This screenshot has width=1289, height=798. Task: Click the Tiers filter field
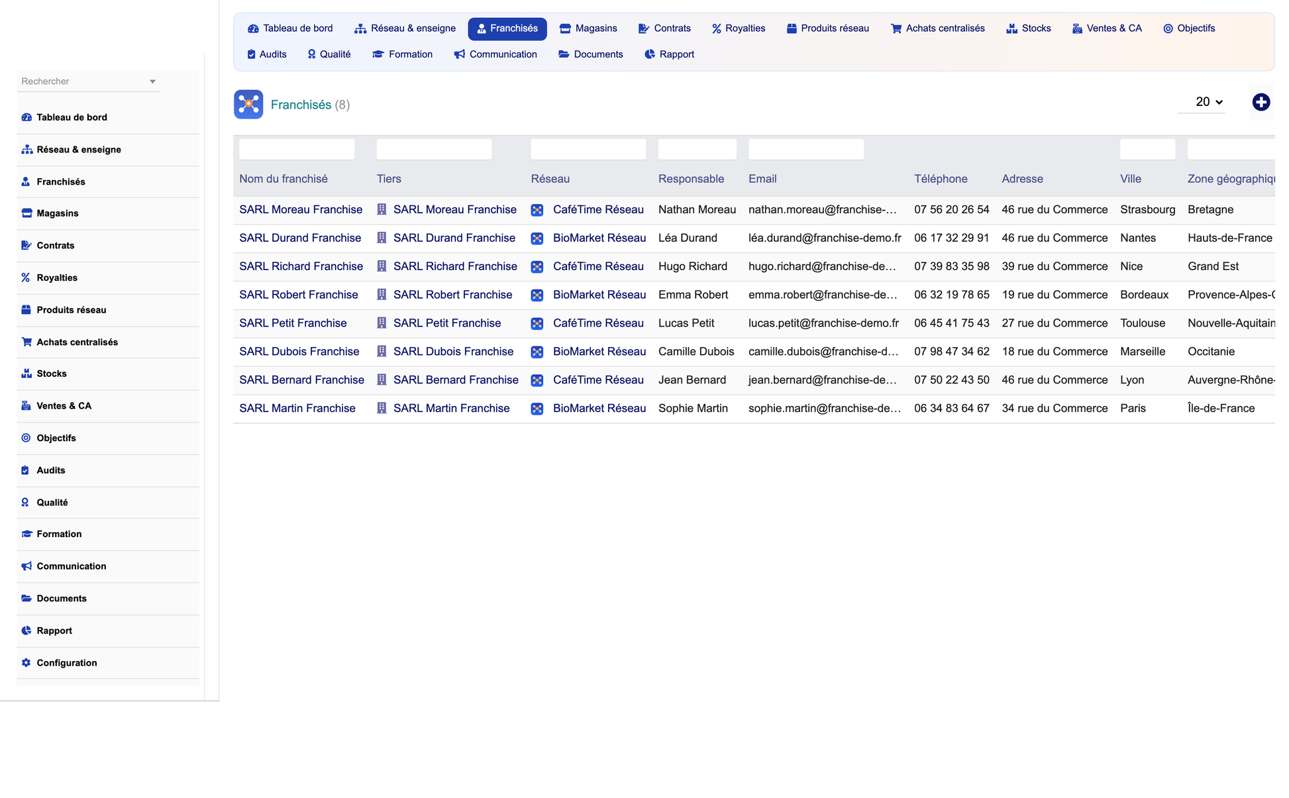pos(434,149)
